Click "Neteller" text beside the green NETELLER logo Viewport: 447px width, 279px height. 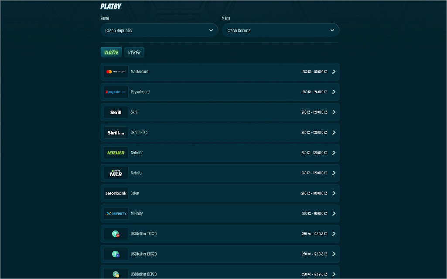[x=136, y=153]
